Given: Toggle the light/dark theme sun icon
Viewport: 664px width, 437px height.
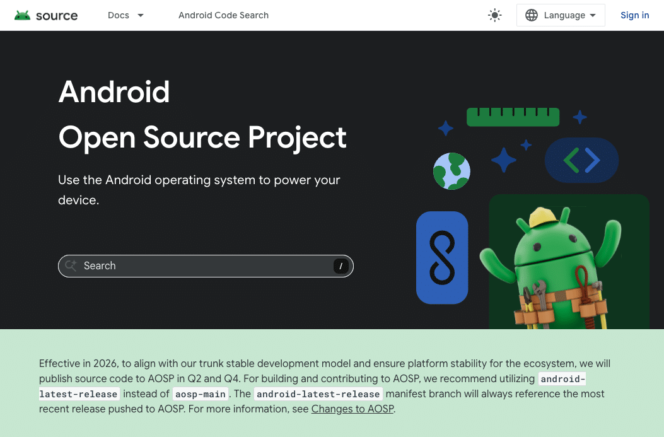Looking at the screenshot, I should [x=494, y=15].
